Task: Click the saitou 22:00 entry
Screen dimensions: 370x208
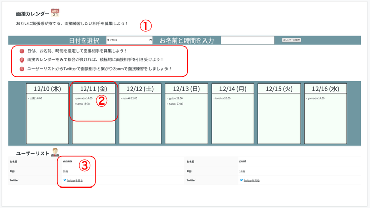Action: point(176,104)
